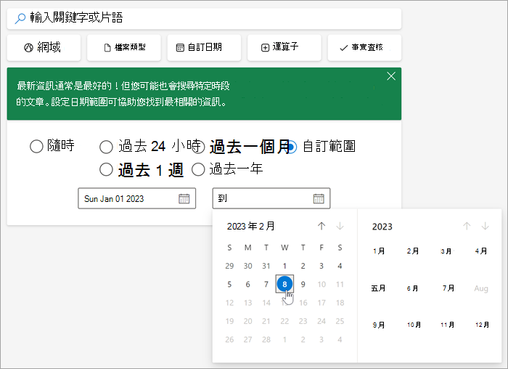Click the 2023年2月 month header
The height and width of the screenshot is (369, 508).
(x=251, y=226)
